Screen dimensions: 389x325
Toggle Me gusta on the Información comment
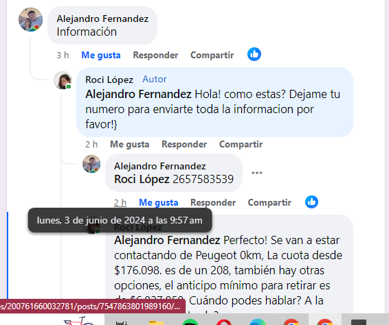(x=101, y=55)
